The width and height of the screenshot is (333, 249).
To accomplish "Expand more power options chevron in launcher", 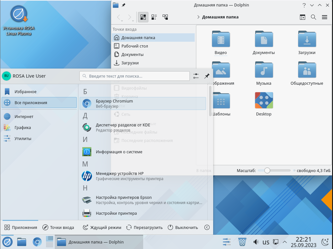I will pos(207,227).
